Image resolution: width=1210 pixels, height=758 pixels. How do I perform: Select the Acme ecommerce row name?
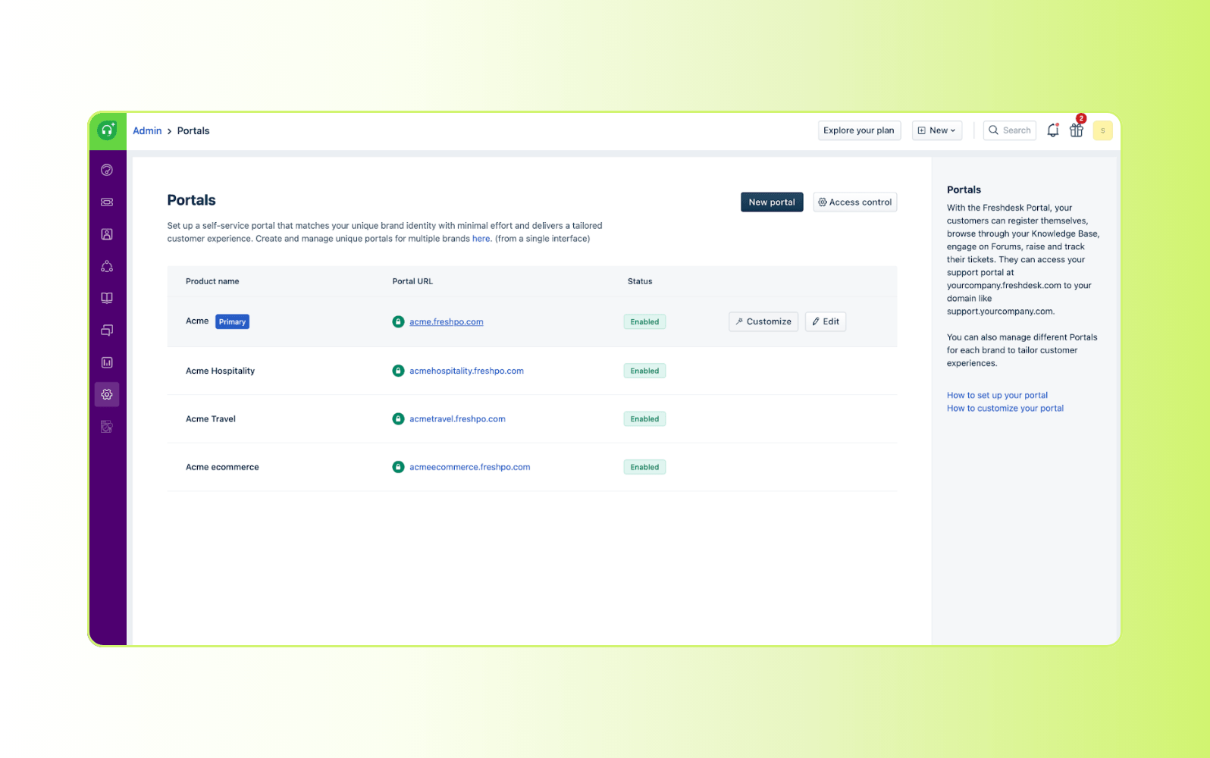222,467
